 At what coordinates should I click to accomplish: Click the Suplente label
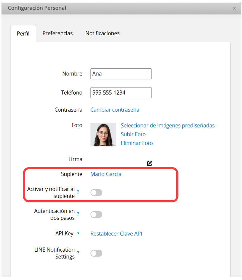(x=71, y=174)
